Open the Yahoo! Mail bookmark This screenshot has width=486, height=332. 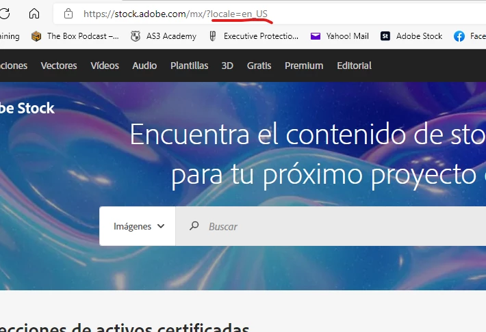(340, 36)
